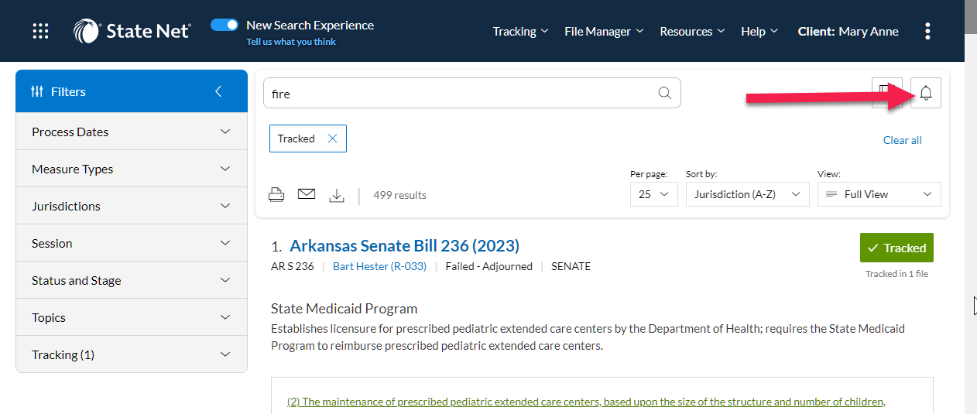Toggle the green Tracked button

click(896, 248)
